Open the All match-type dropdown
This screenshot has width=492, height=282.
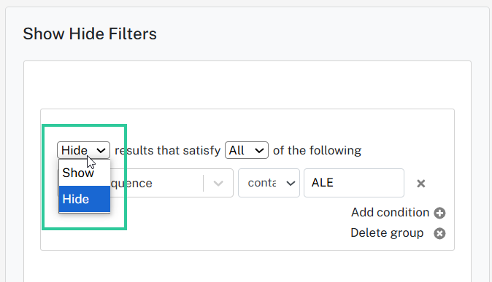click(247, 150)
